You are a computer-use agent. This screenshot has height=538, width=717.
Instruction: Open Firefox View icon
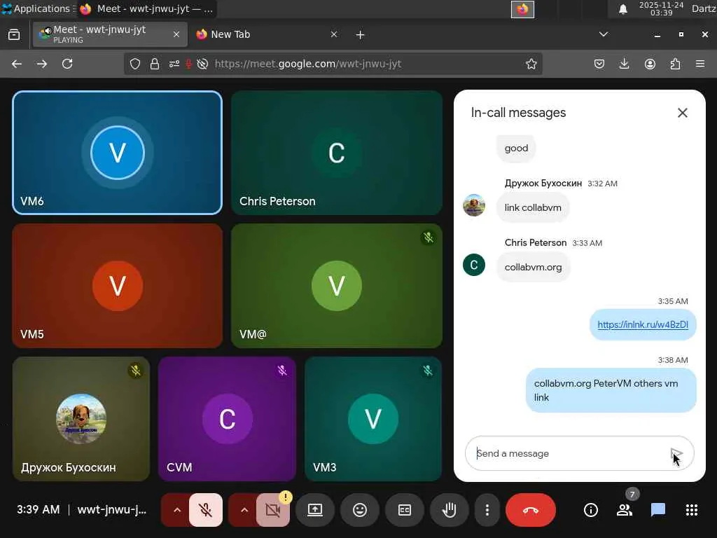tap(14, 34)
